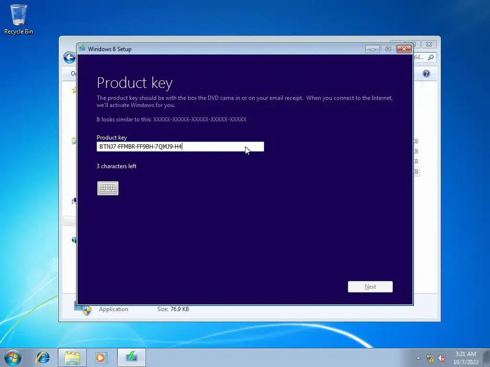Viewport: 490px width, 367px height.
Task: Click the Explorer window back arrow
Action: coord(69,58)
